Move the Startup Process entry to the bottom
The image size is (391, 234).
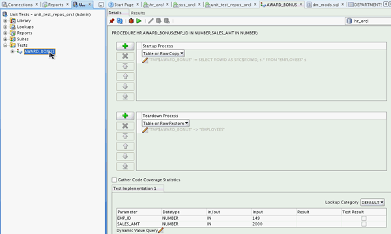pos(125,97)
